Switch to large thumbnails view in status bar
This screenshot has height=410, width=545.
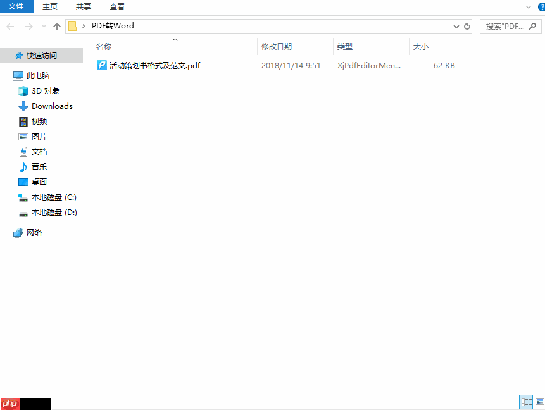pos(539,402)
